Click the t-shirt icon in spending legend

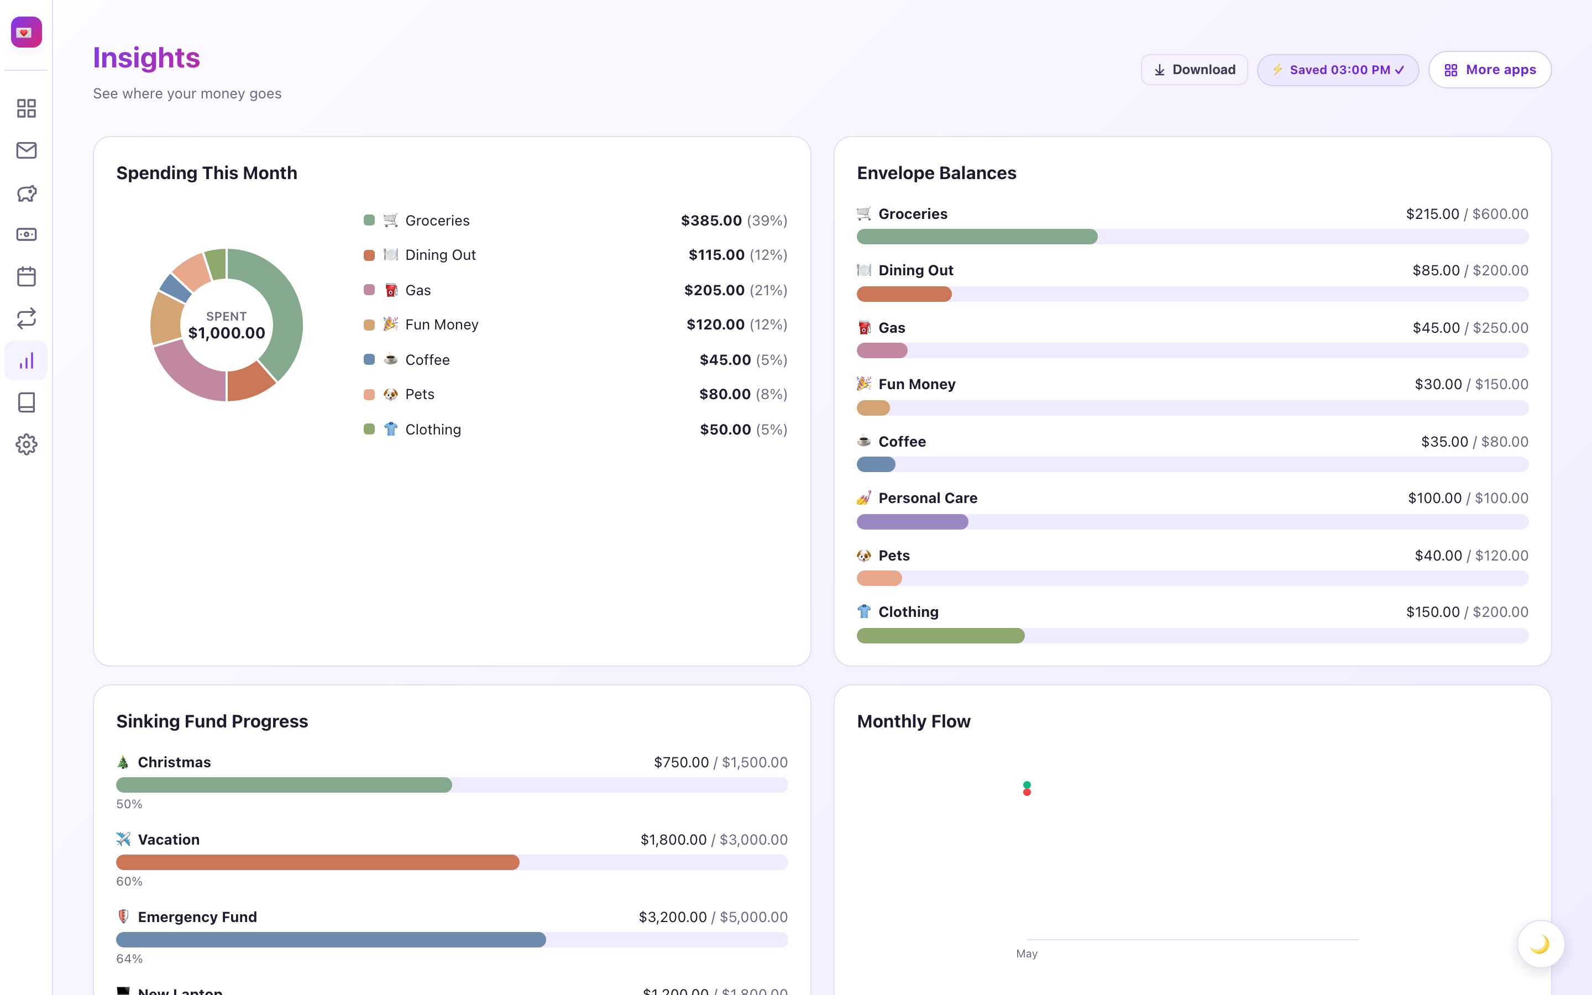(391, 429)
